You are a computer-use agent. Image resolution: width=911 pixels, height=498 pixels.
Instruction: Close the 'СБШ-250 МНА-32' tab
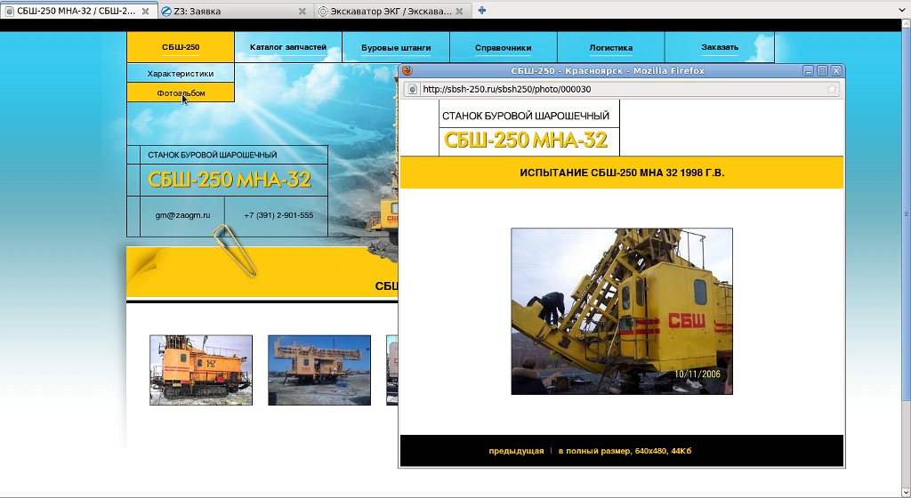pyautogui.click(x=147, y=12)
